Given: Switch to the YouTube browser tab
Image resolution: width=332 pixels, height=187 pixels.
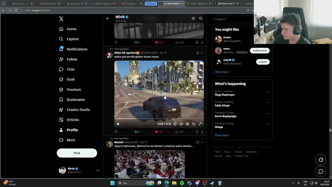Looking at the screenshot, I should pos(130,4).
